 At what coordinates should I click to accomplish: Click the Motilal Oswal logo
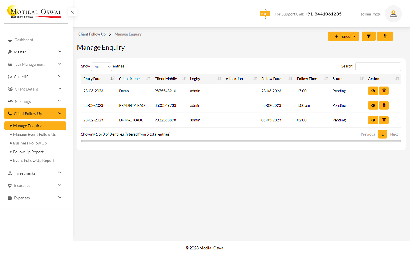tap(34, 12)
